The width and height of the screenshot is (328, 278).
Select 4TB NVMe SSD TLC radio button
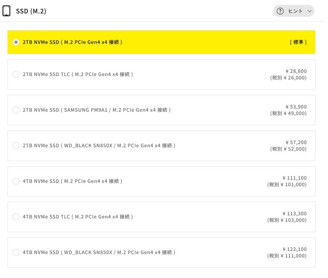pyautogui.click(x=16, y=217)
